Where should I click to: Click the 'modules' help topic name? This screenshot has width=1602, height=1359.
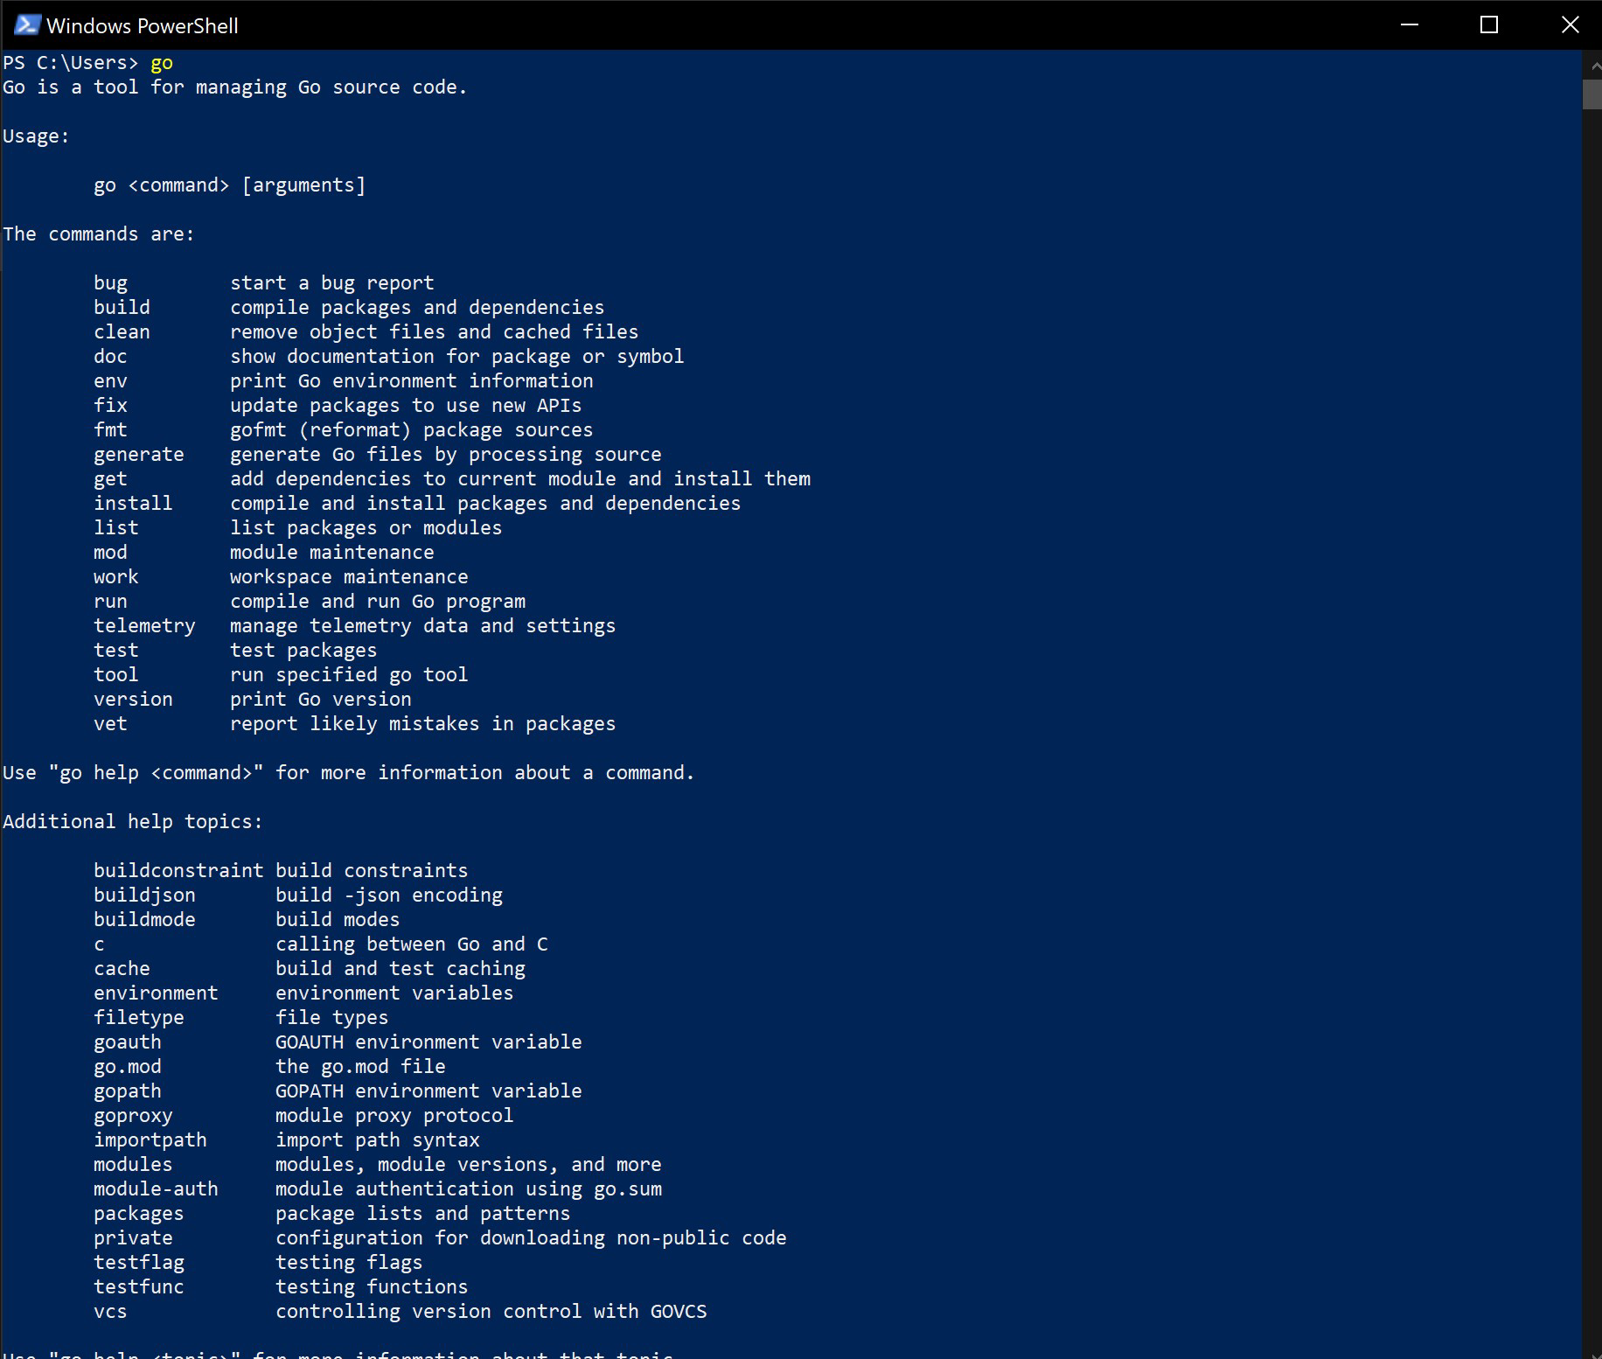point(133,1165)
